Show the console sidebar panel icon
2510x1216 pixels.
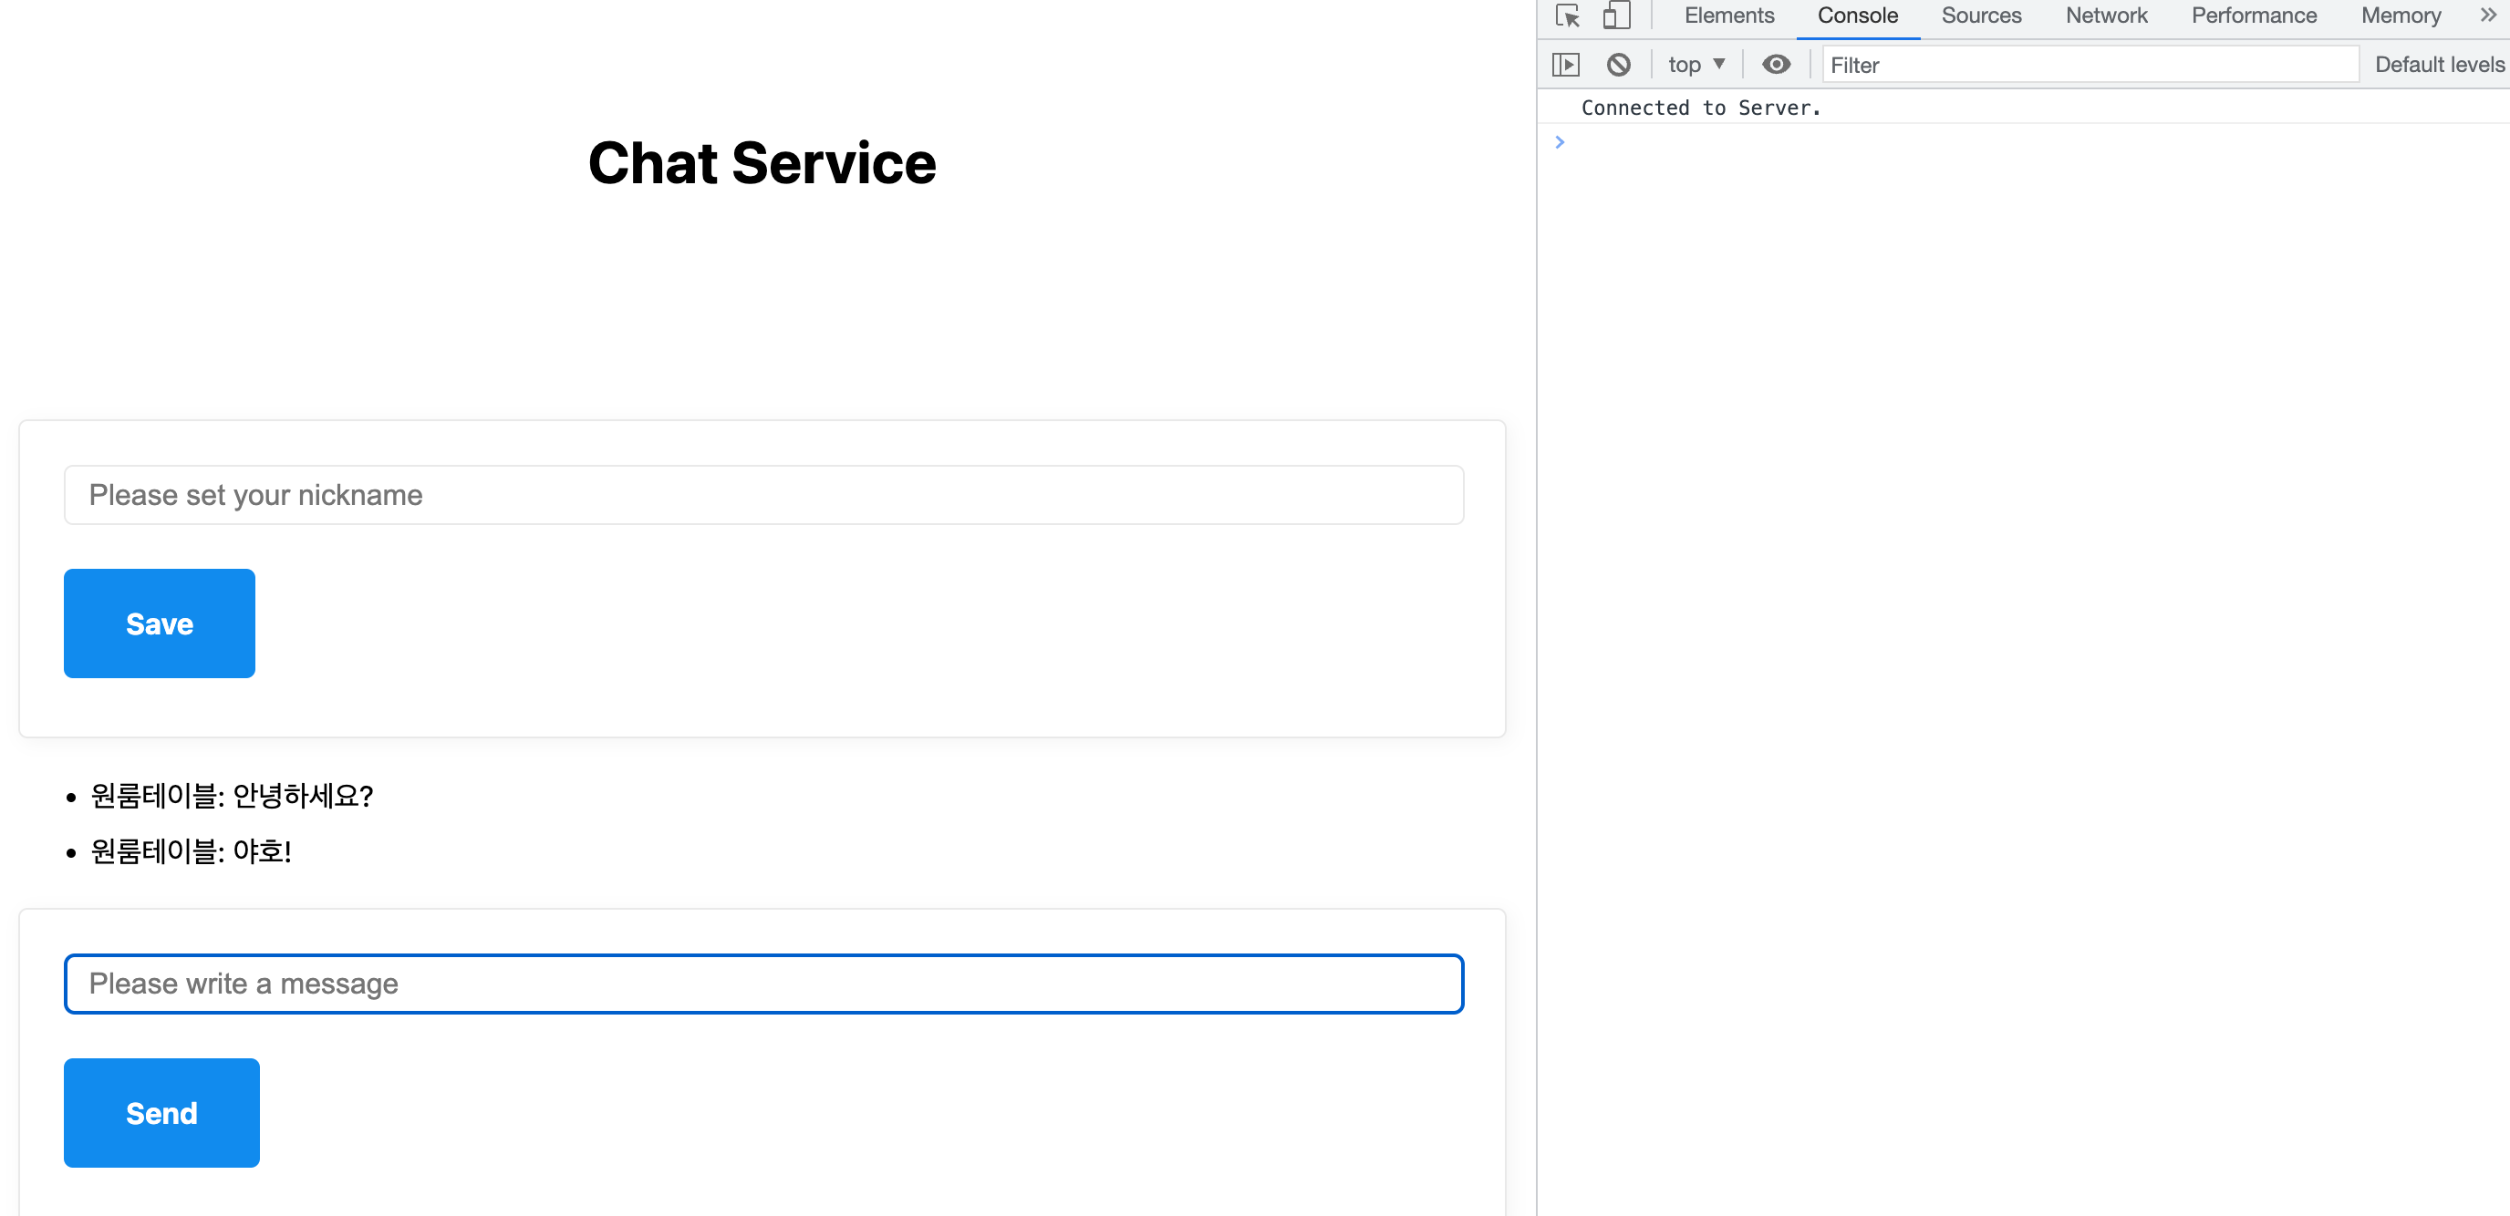1565,66
